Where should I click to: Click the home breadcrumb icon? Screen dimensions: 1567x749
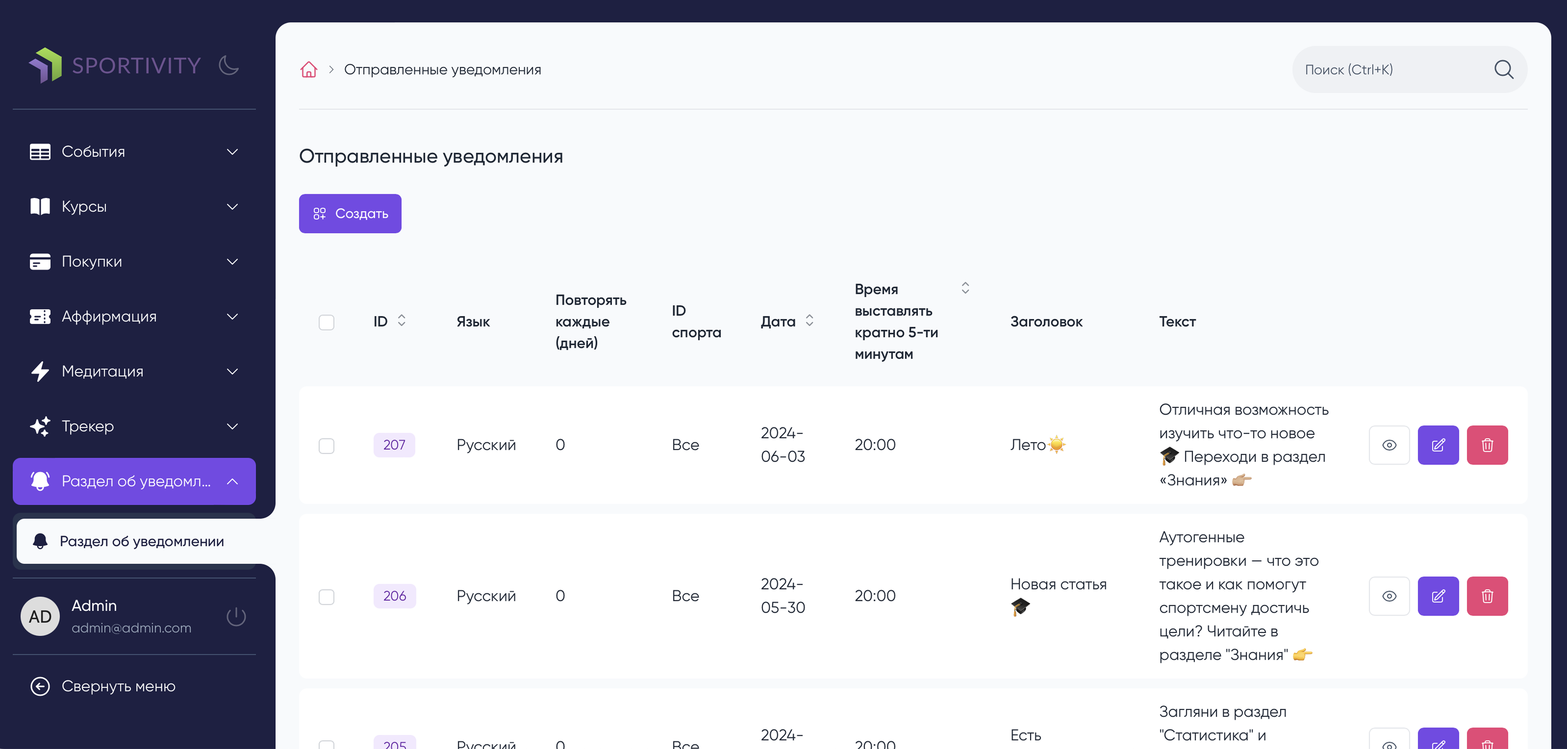click(x=309, y=69)
